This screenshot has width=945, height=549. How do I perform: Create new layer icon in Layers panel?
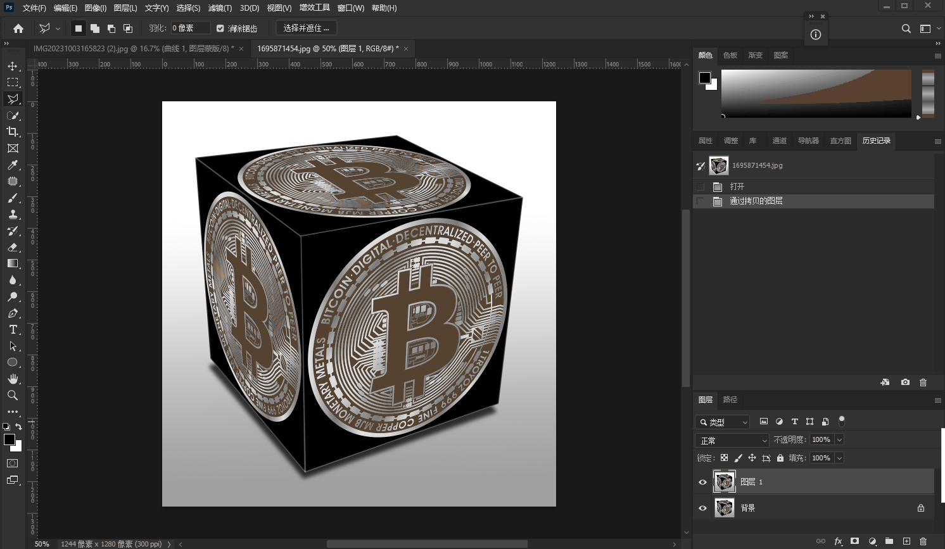pos(906,541)
